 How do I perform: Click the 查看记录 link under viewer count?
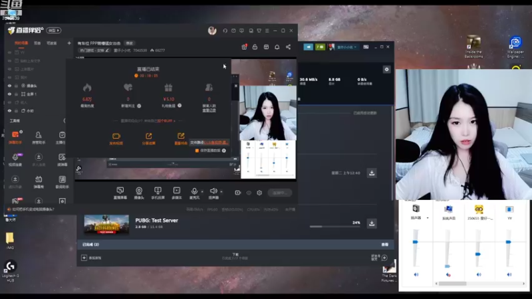point(209,110)
